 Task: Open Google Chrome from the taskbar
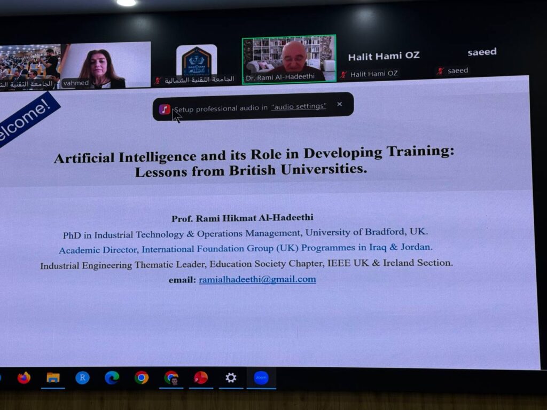142,377
